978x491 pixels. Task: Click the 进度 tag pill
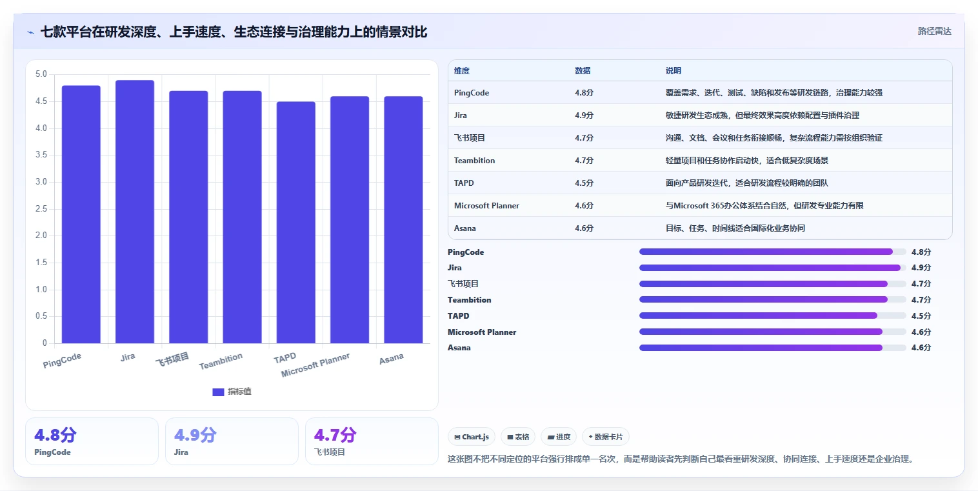pyautogui.click(x=559, y=437)
